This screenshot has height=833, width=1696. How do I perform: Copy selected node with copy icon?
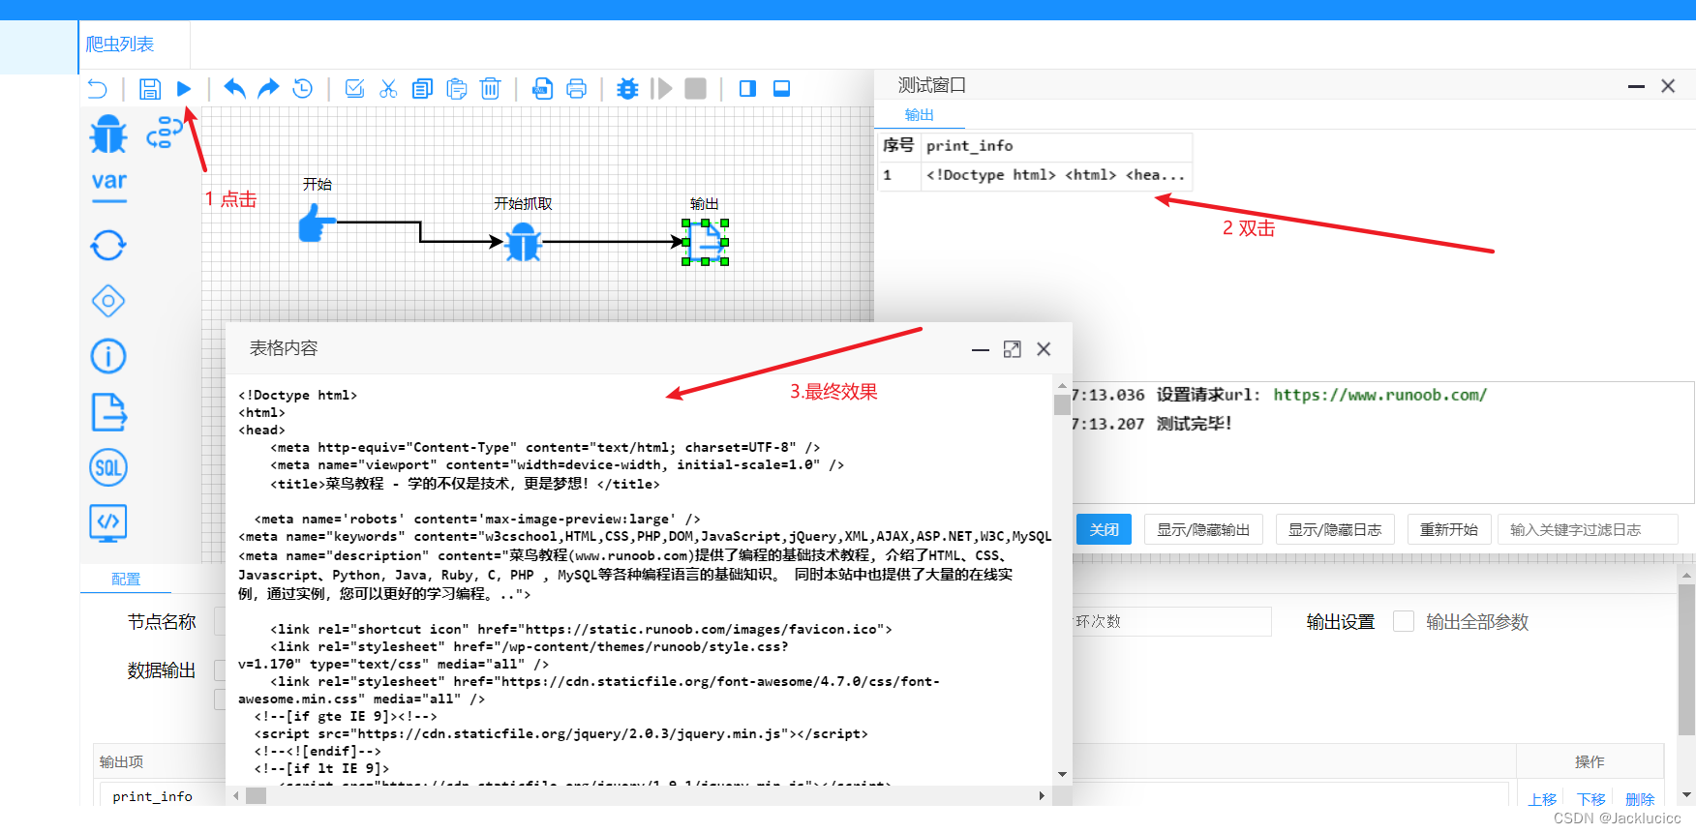pos(422,89)
